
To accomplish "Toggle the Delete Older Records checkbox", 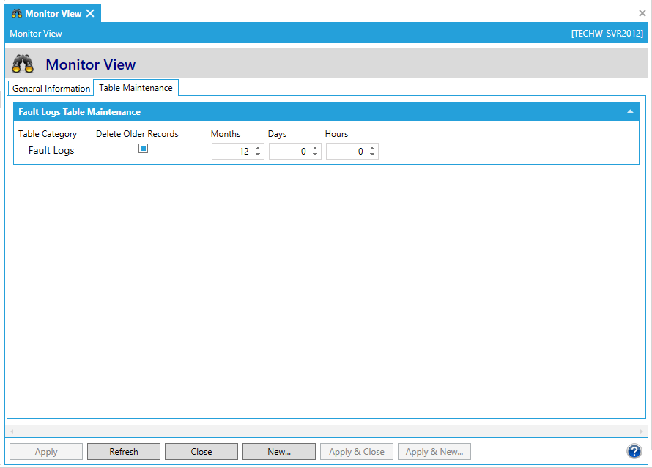I will (144, 149).
